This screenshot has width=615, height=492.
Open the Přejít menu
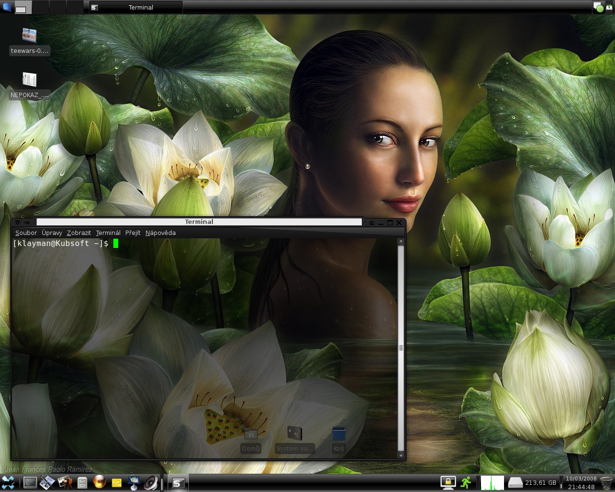(133, 233)
